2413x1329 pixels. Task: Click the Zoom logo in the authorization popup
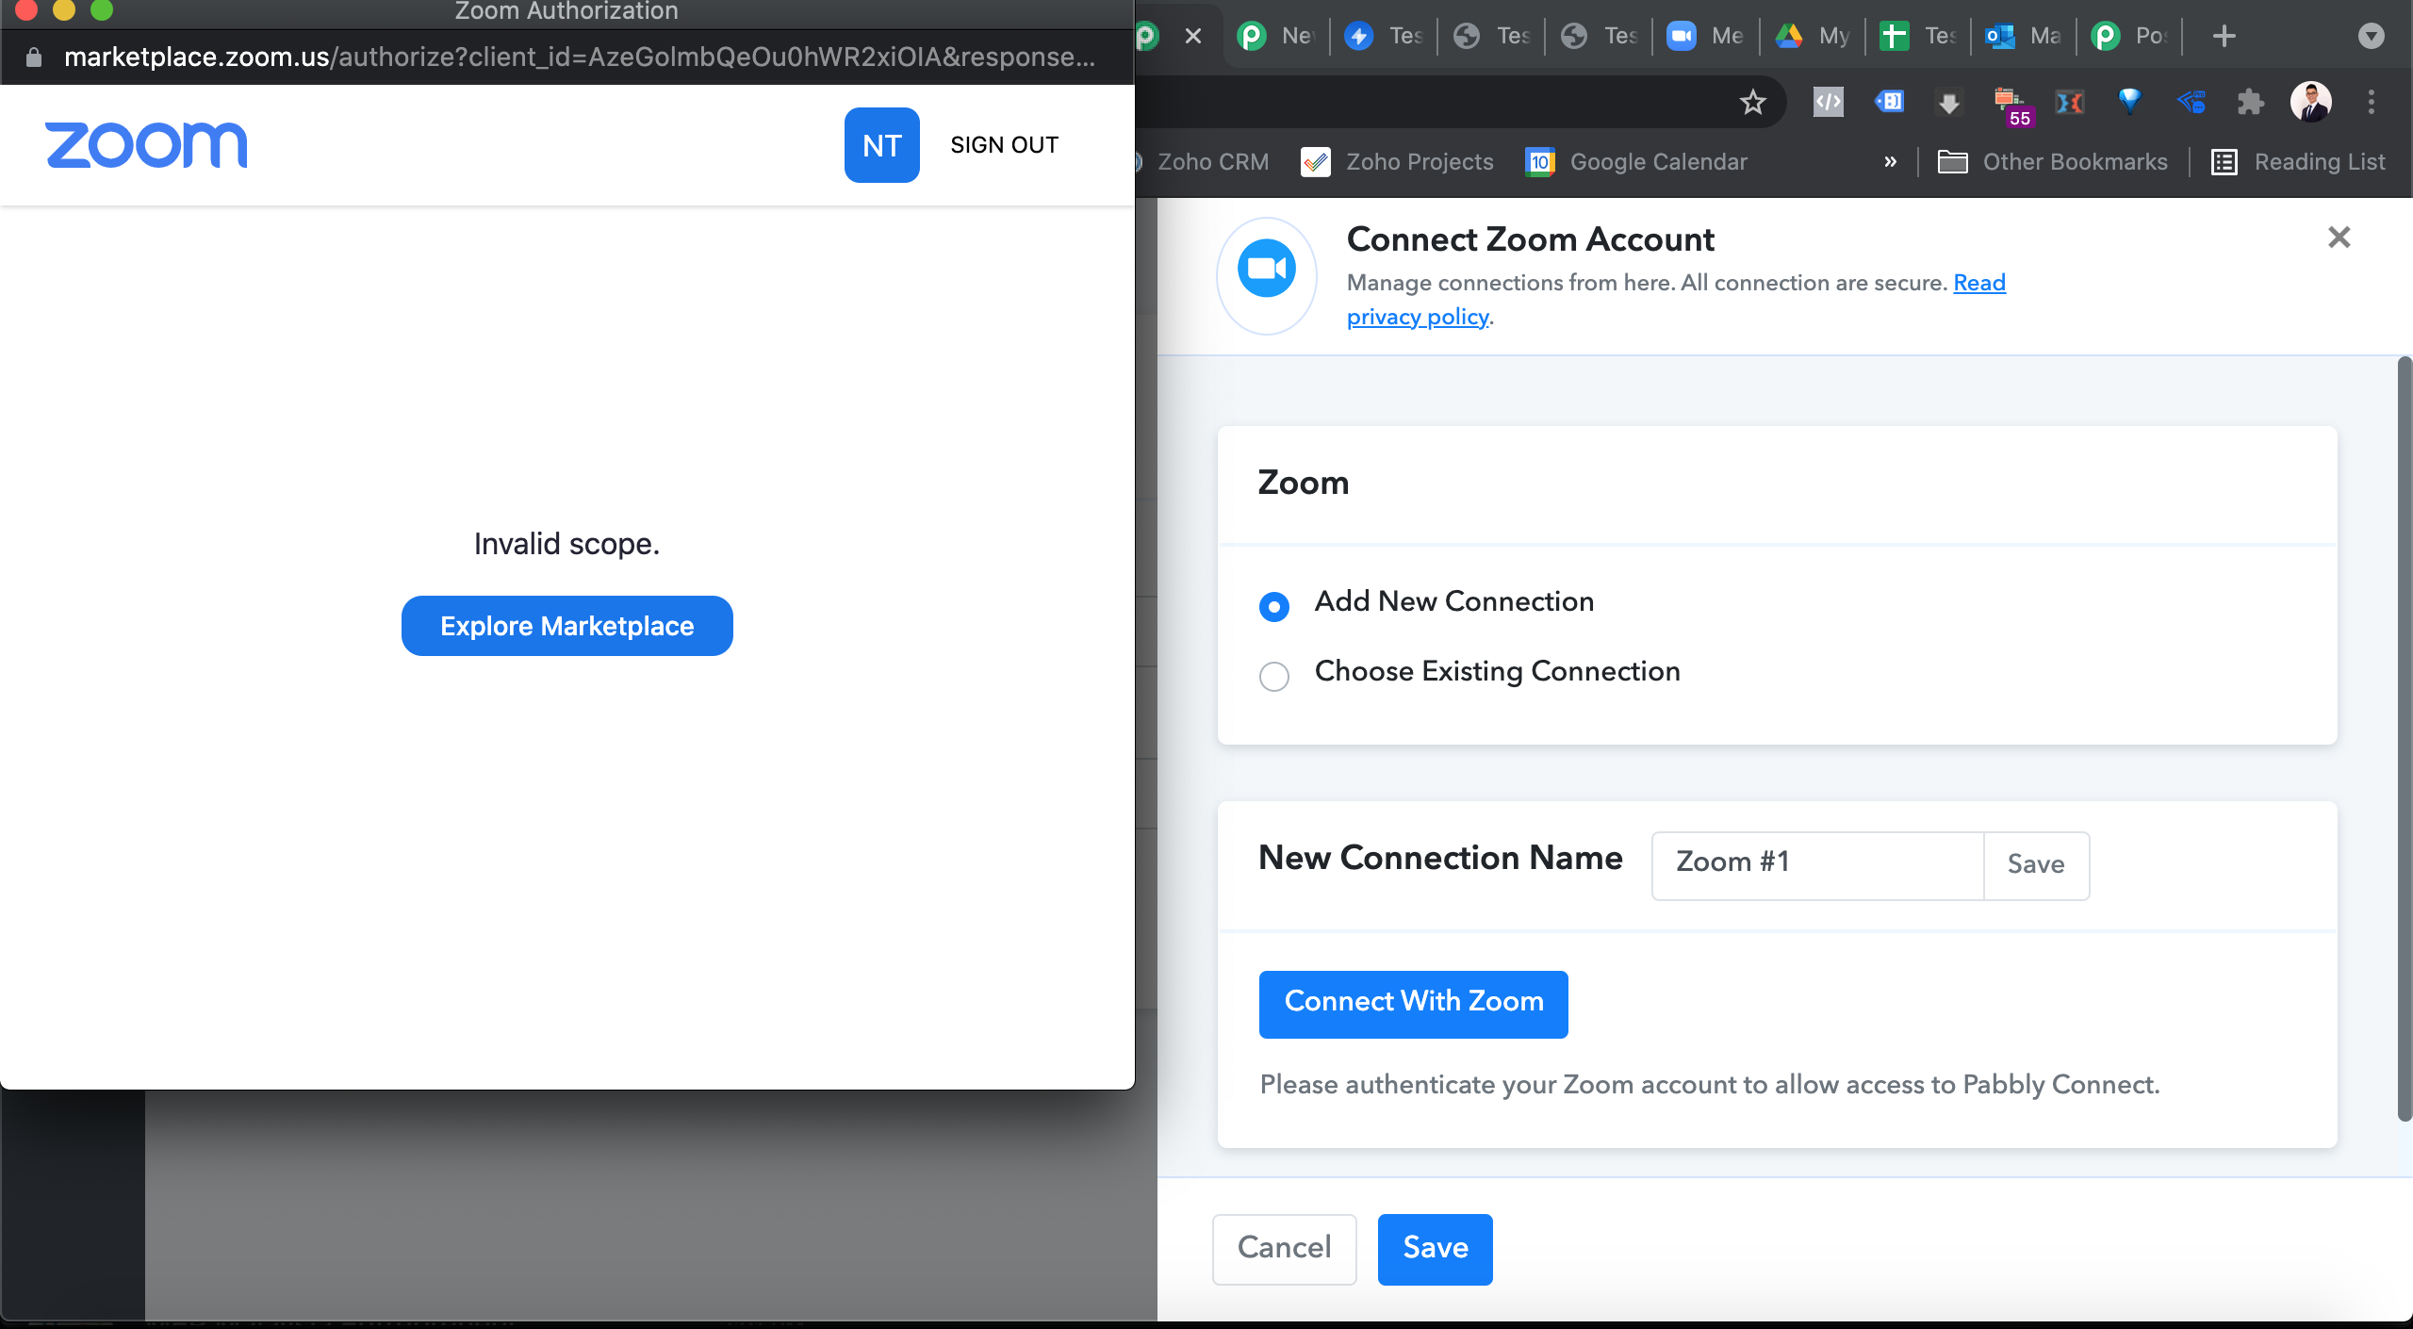(146, 145)
